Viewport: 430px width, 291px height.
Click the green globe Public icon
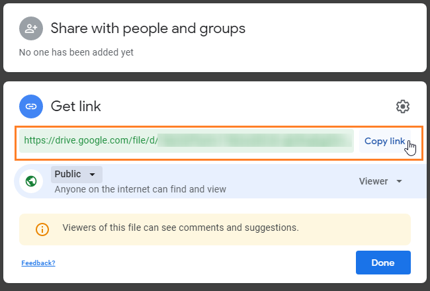point(30,181)
